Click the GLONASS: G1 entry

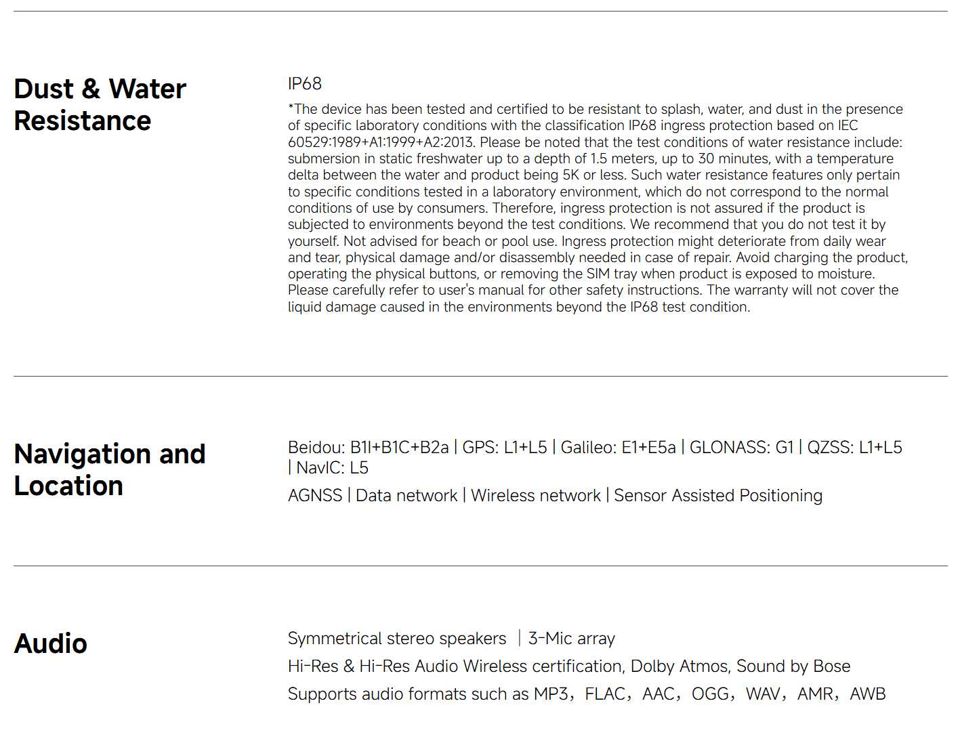pos(741,448)
